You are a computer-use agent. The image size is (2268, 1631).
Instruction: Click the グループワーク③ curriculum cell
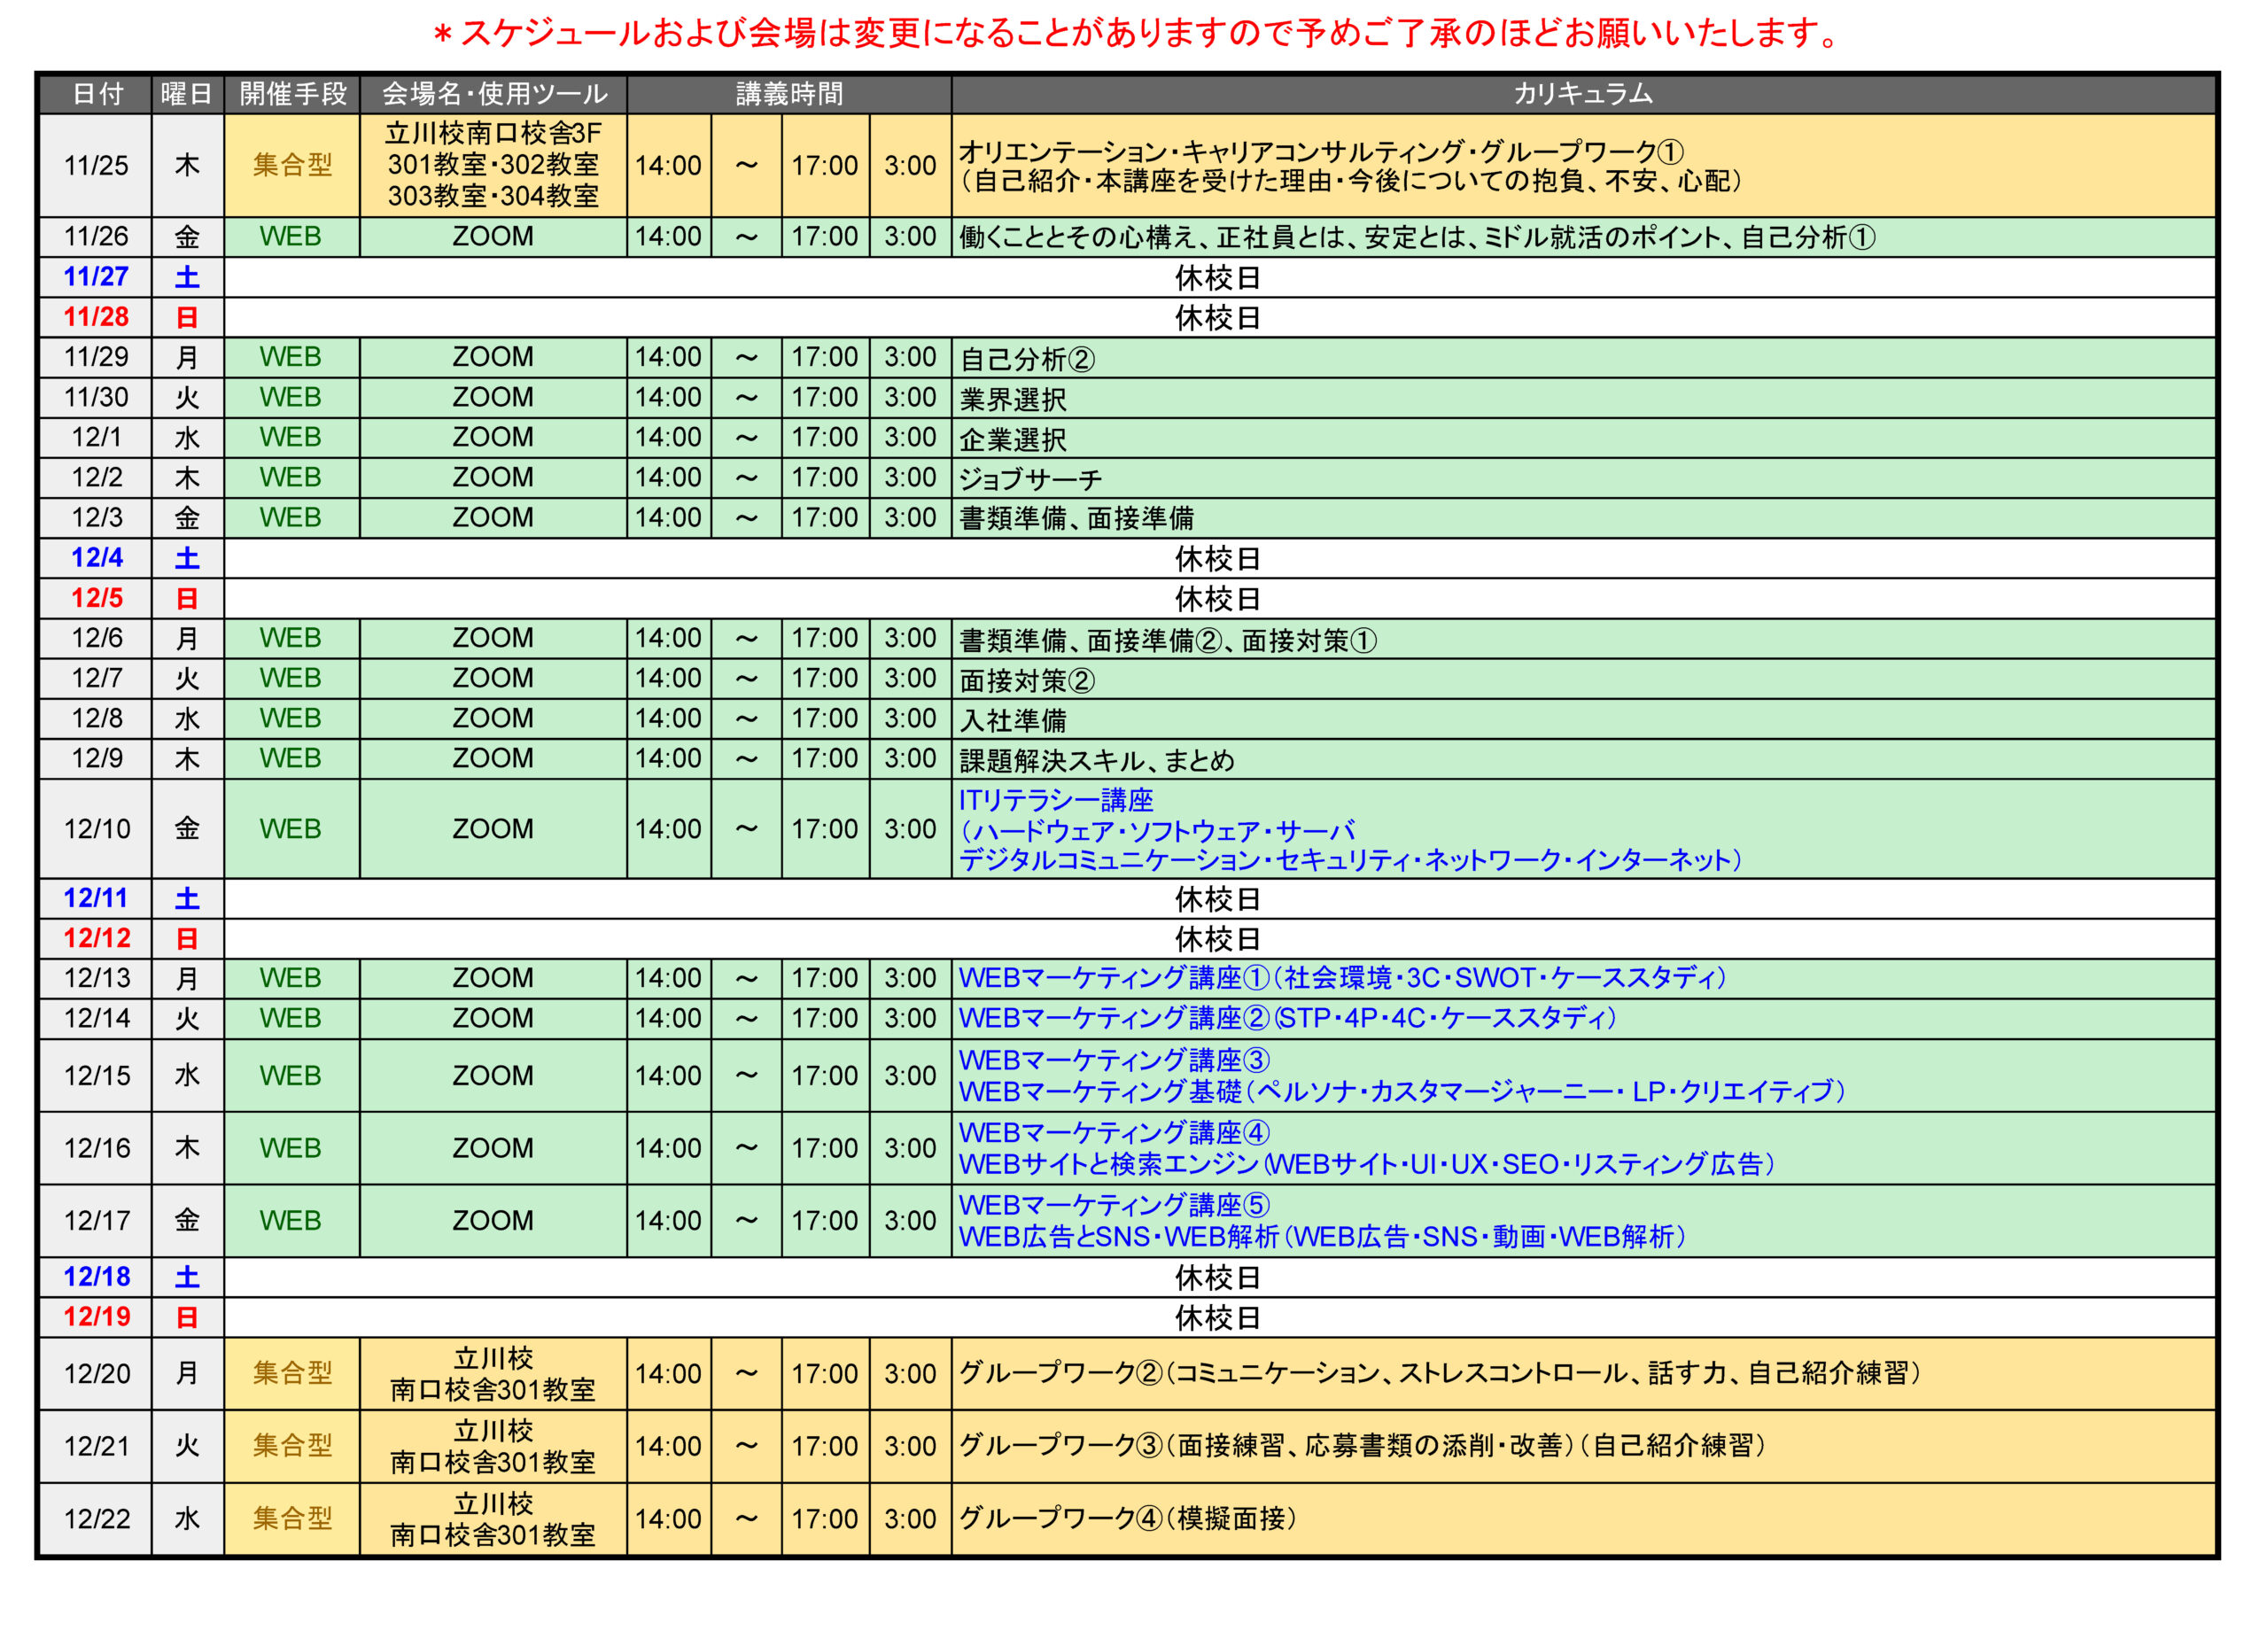tap(1583, 1446)
